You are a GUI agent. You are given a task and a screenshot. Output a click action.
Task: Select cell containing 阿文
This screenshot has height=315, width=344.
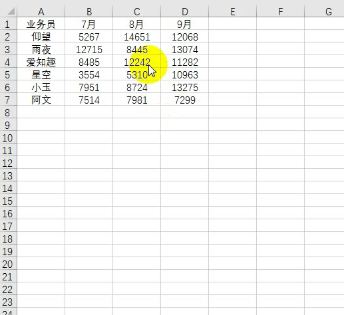pyautogui.click(x=41, y=100)
